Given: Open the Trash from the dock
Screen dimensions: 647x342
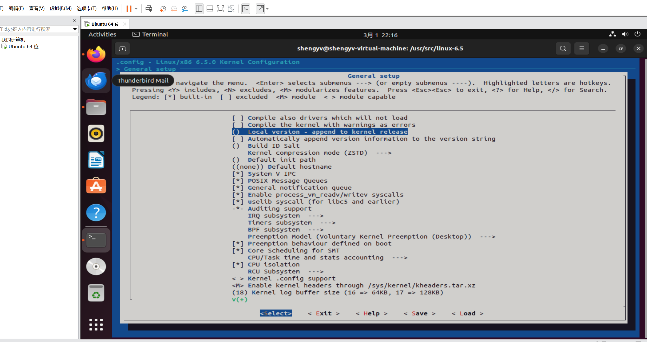Looking at the screenshot, I should [x=96, y=293].
